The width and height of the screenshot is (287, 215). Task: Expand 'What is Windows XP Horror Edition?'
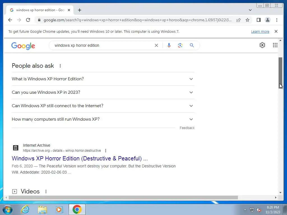tap(103, 79)
